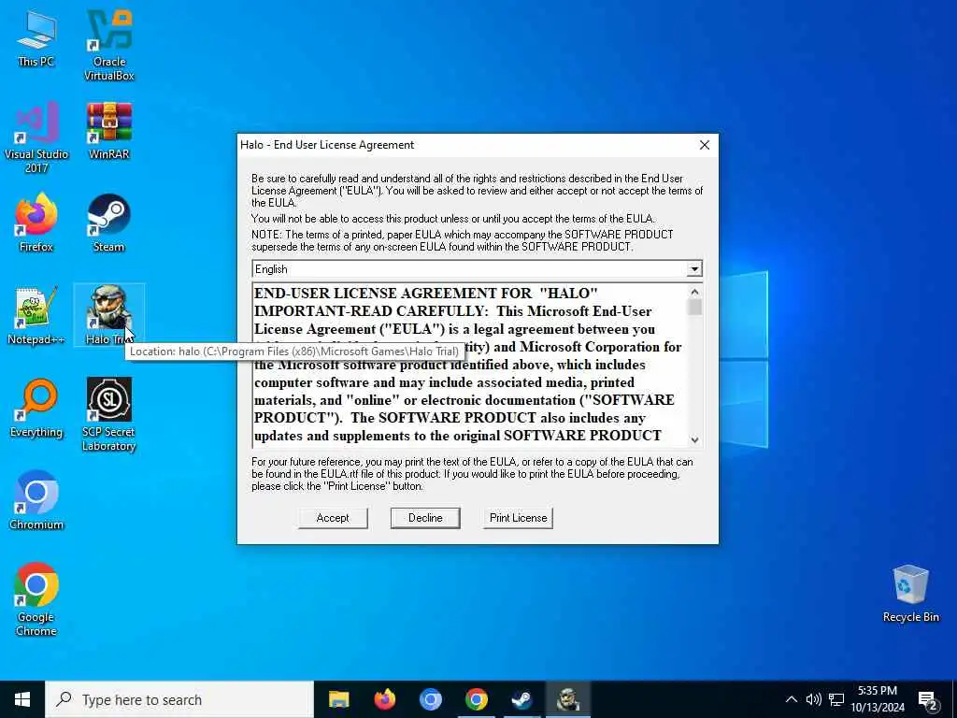This screenshot has height=718, width=957.
Task: Open Chromium from the taskbar
Action: (x=430, y=699)
